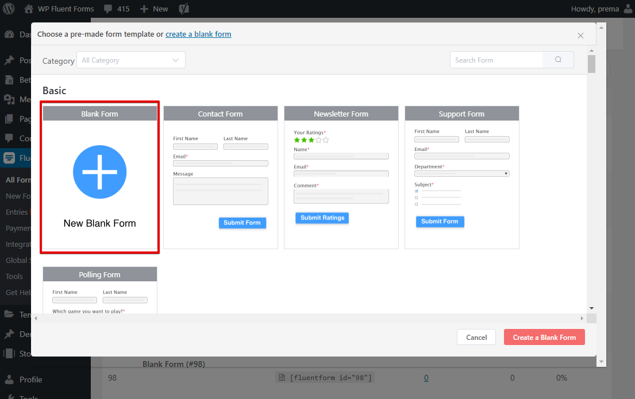Select the Support Form template card
Screen dimensions: 635x399
click(462, 177)
